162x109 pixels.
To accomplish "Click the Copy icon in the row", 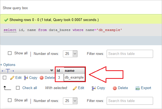I will [26, 78].
